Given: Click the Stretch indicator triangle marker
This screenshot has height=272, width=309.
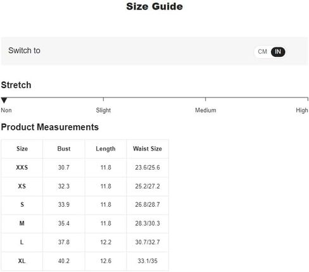Looking at the screenshot, I should point(4,100).
